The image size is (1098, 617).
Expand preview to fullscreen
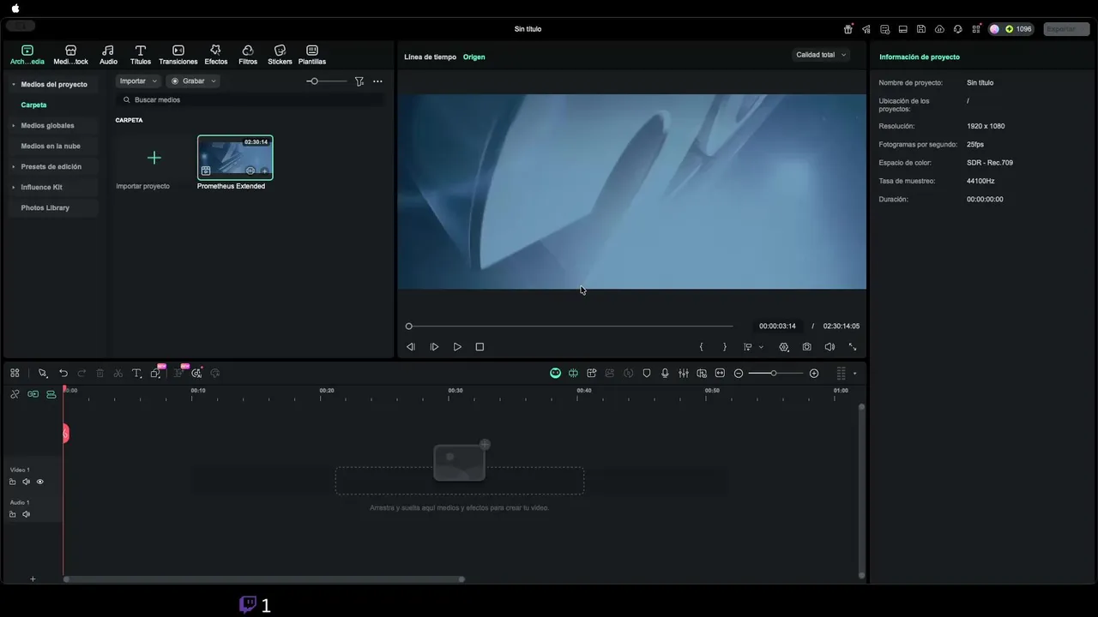853,347
